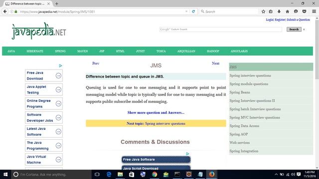Go to the browser home icon
Image resolution: width=319 pixels, height=179 pixels.
pos(287,11)
